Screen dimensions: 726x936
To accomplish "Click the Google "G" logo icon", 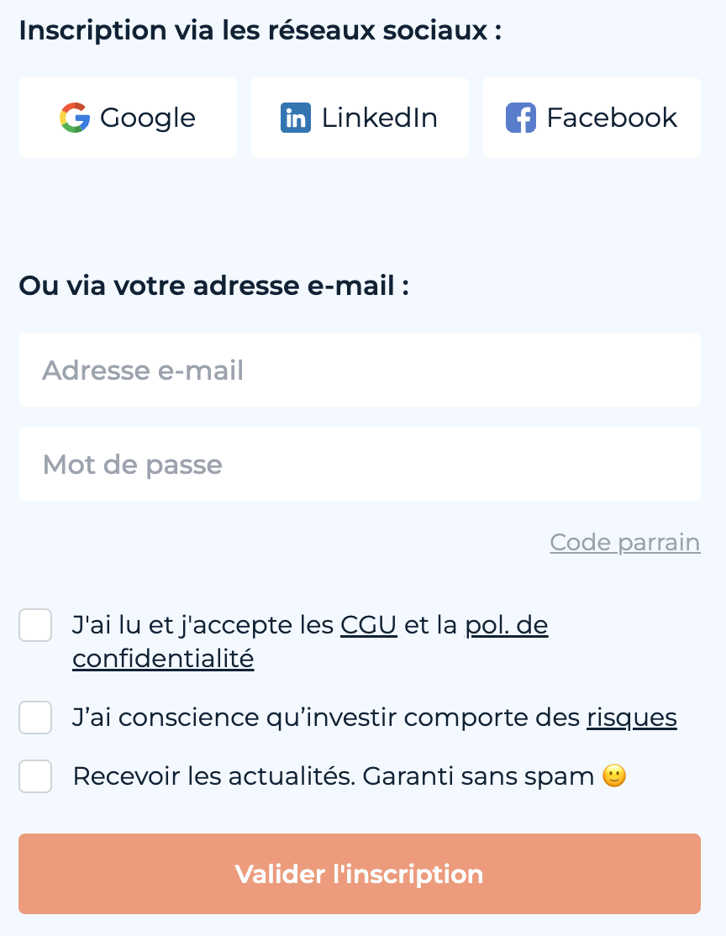I will click(x=75, y=118).
